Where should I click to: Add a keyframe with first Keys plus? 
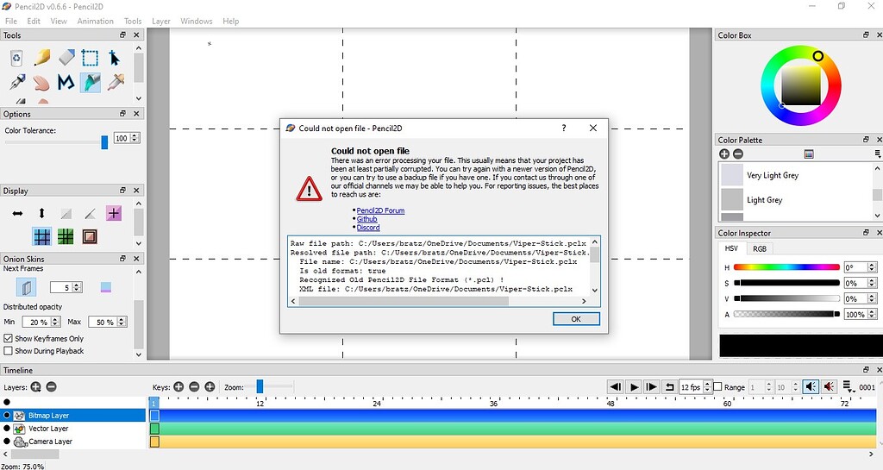coord(178,386)
